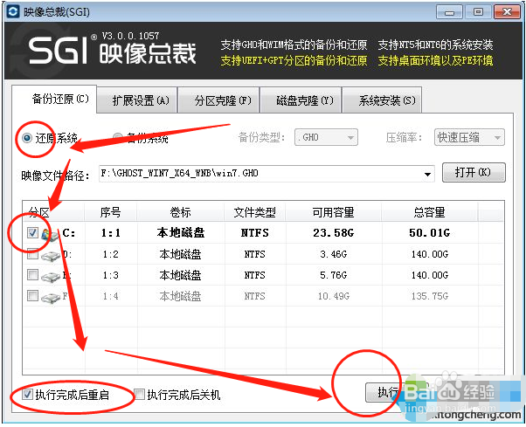Click the 3.46G free space cell
The image size is (526, 427).
pyautogui.click(x=334, y=254)
